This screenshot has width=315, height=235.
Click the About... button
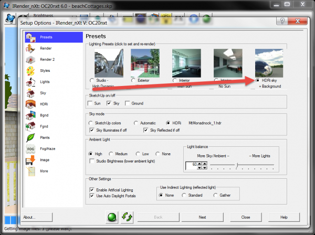37,217
